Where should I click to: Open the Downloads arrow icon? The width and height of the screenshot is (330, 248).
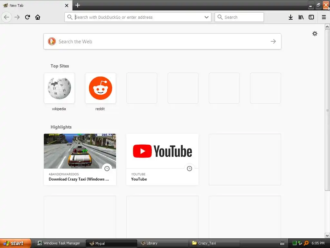(x=291, y=17)
